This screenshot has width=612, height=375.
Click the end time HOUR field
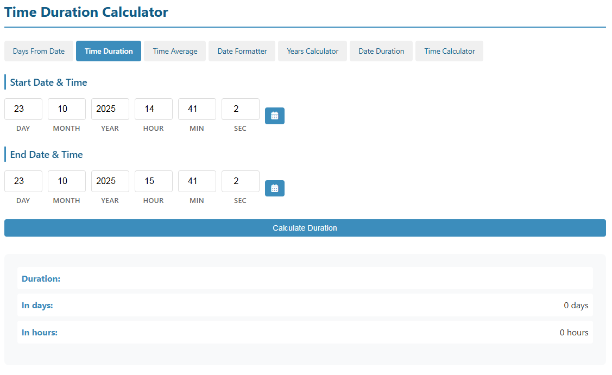point(154,181)
